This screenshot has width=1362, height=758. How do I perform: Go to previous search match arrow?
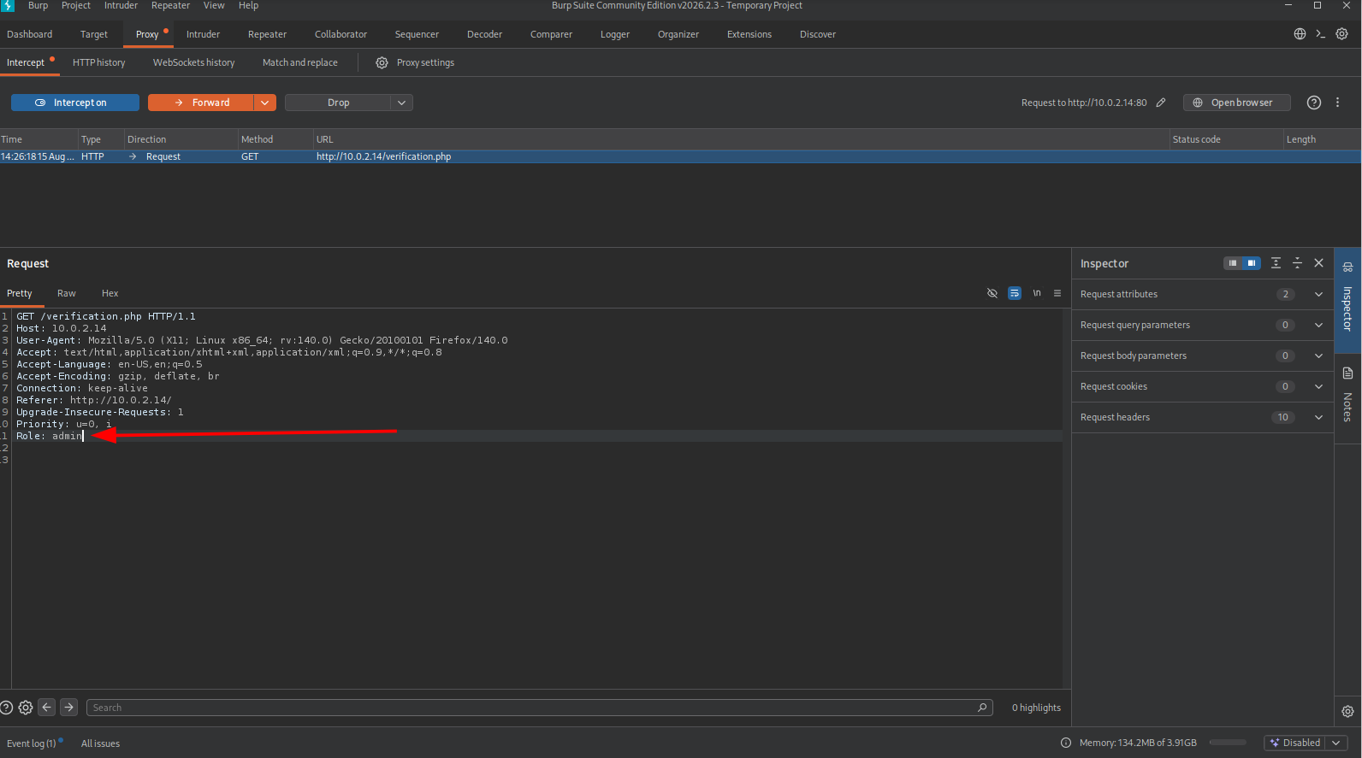click(47, 708)
